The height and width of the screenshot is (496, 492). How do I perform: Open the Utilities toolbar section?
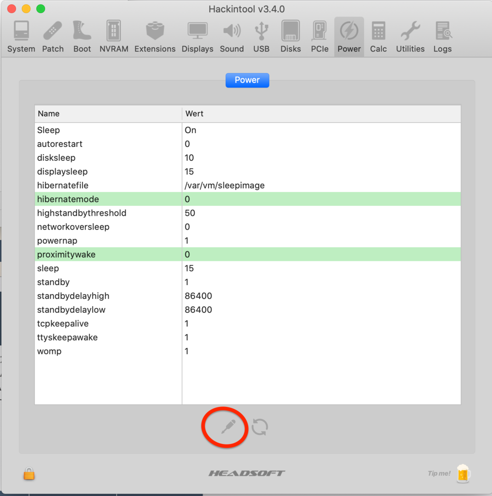(410, 37)
